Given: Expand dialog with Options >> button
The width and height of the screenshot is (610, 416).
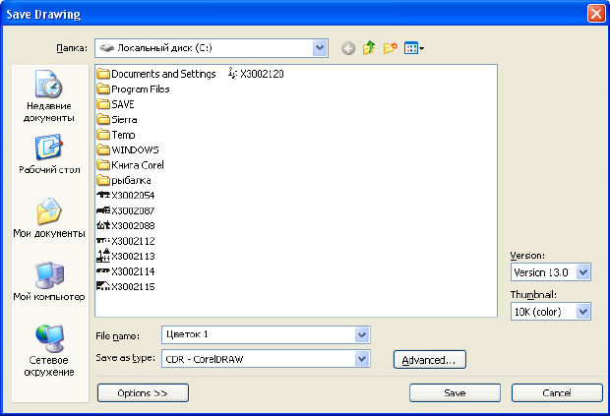Looking at the screenshot, I should tap(143, 392).
